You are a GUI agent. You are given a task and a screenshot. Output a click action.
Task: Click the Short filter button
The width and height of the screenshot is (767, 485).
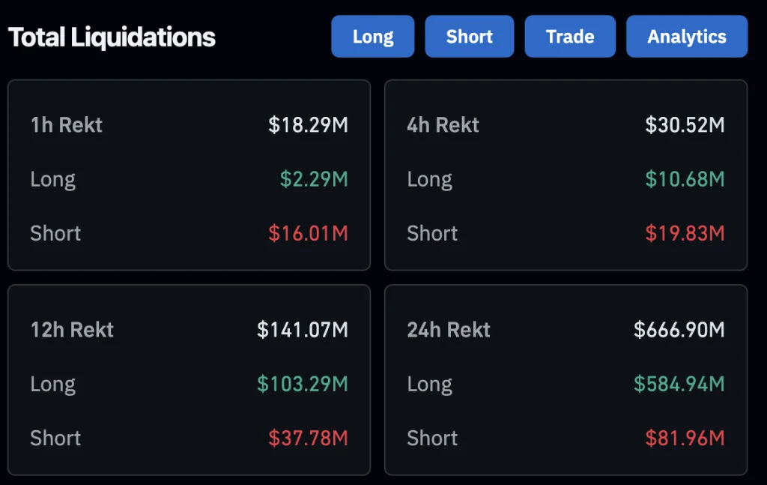point(469,35)
